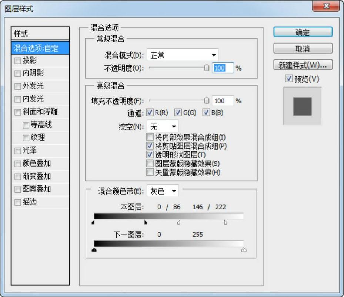Click the 确定 button
Screen dimensions: 344x297
point(303,32)
